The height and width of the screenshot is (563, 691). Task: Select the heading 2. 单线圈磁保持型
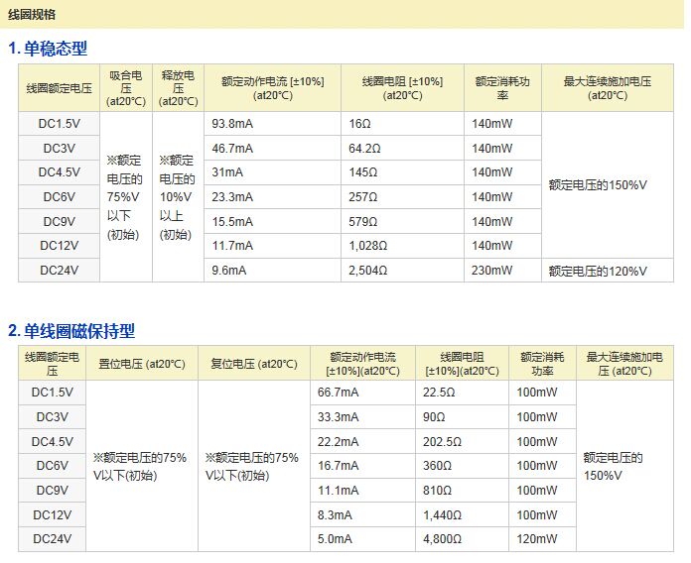coord(70,330)
